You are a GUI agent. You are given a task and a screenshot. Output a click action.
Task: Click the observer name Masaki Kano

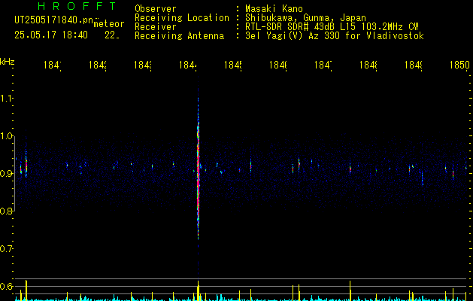pyautogui.click(x=274, y=9)
